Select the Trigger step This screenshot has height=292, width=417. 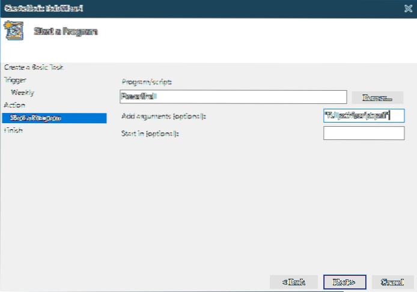(15, 80)
